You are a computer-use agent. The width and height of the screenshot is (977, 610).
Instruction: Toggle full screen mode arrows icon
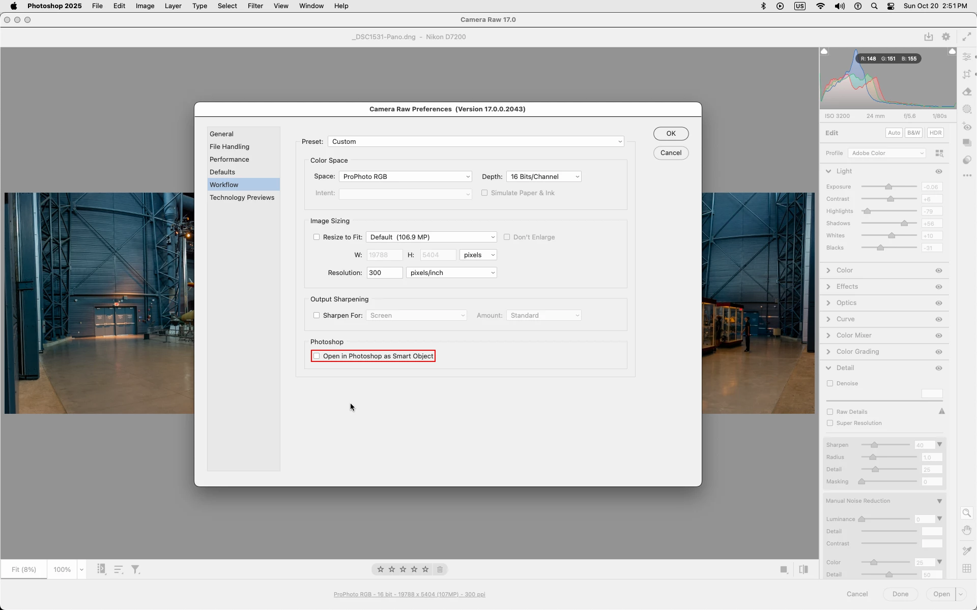966,37
